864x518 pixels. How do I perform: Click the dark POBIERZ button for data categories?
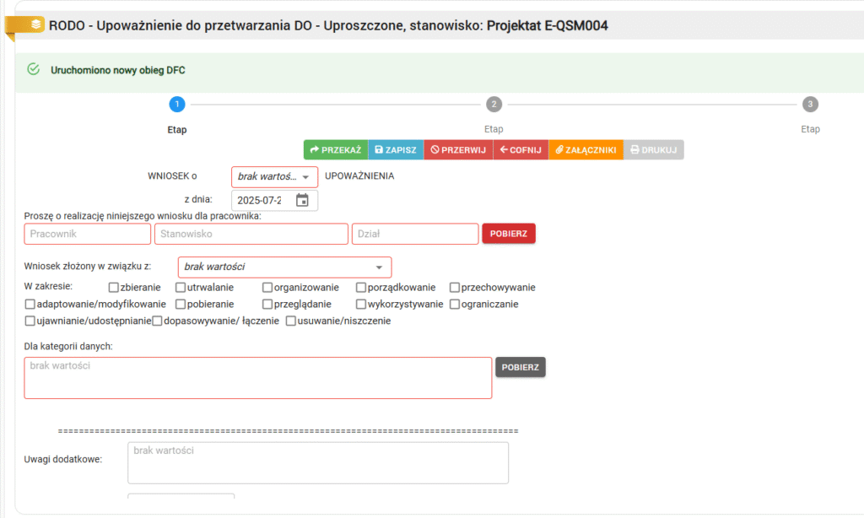click(x=521, y=367)
